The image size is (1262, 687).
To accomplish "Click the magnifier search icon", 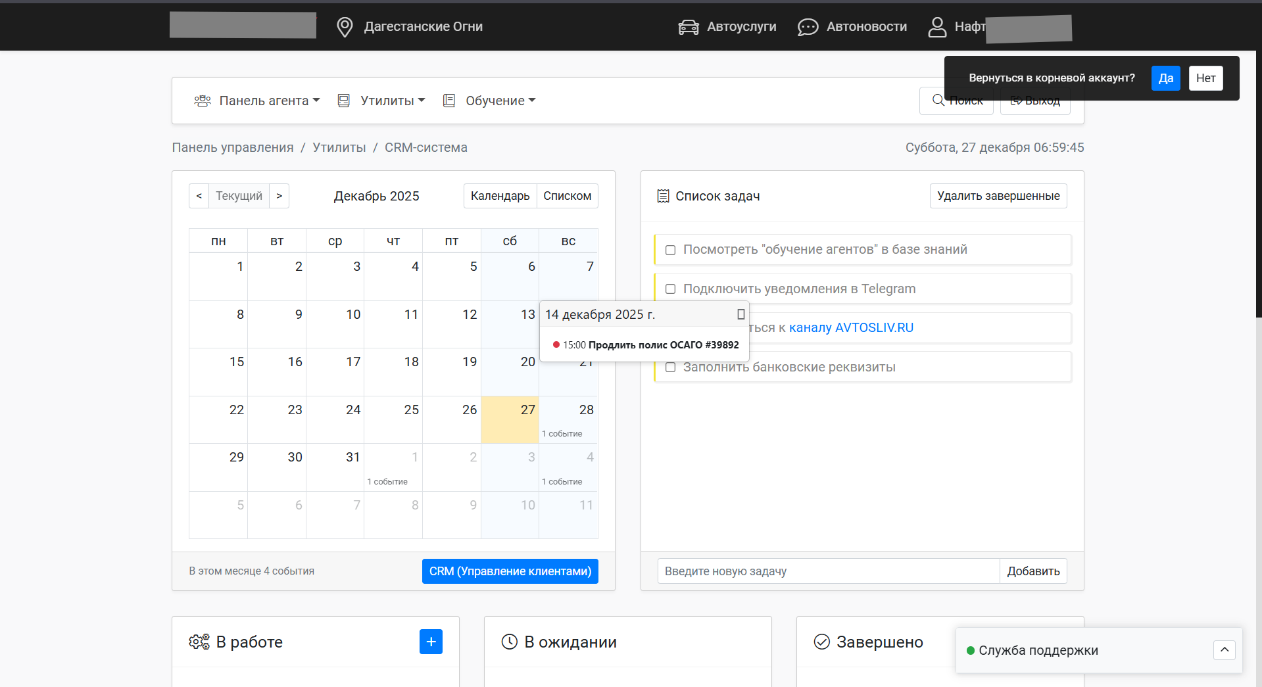I will 938,100.
